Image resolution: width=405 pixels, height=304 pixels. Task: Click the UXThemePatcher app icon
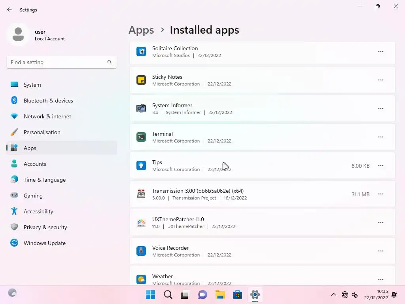(x=141, y=222)
